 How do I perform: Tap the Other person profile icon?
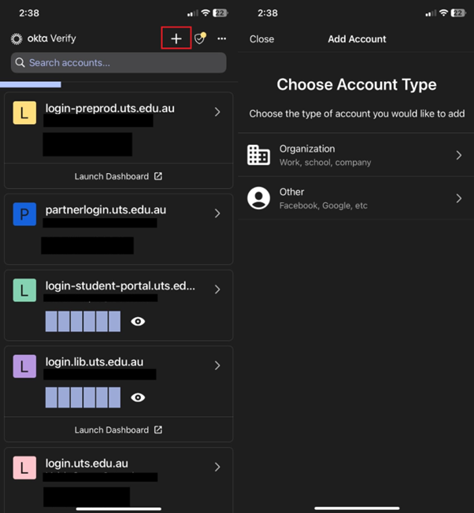pos(258,198)
